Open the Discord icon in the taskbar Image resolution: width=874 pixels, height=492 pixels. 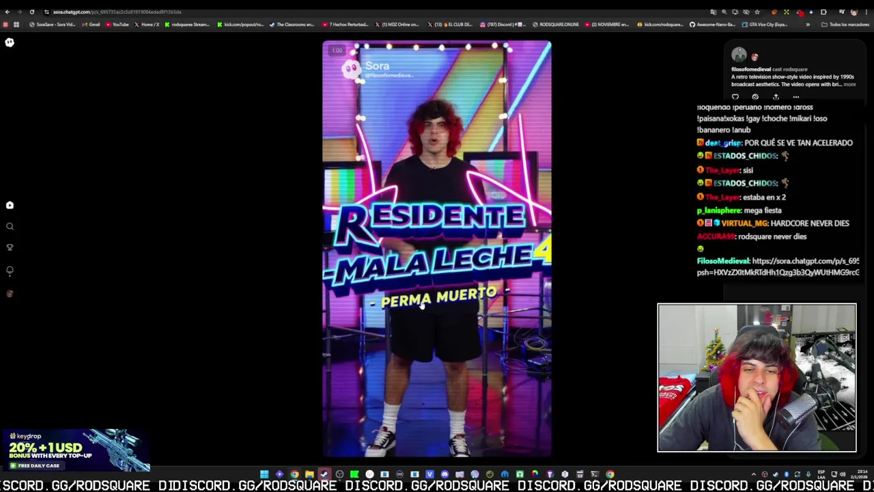(x=445, y=474)
